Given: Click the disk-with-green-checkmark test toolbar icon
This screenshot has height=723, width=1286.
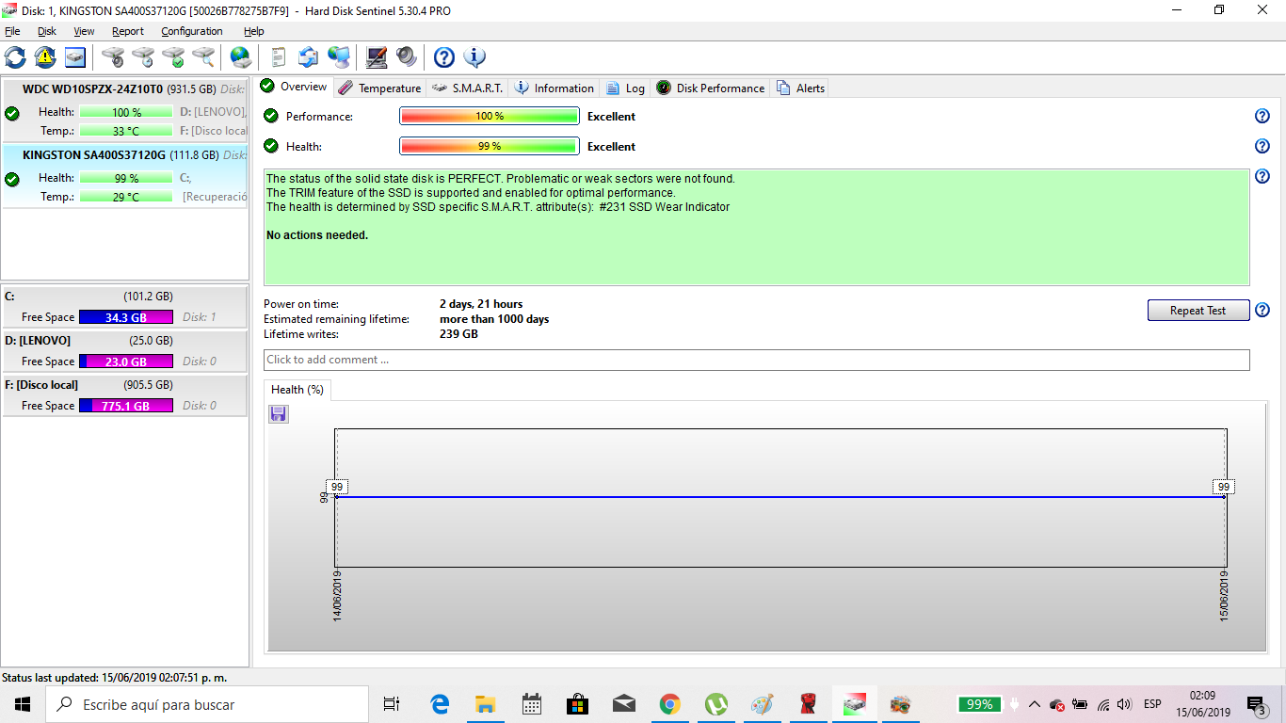Looking at the screenshot, I should (173, 57).
